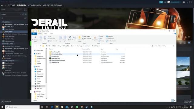Click Paste shortcut in Clipboard group
The image size is (194, 109).
(x=52, y=41)
